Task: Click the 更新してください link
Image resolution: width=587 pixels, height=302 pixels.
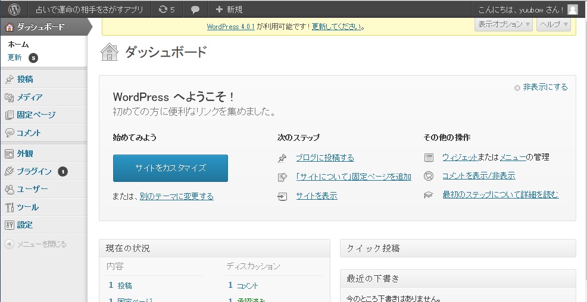Action: pos(337,27)
